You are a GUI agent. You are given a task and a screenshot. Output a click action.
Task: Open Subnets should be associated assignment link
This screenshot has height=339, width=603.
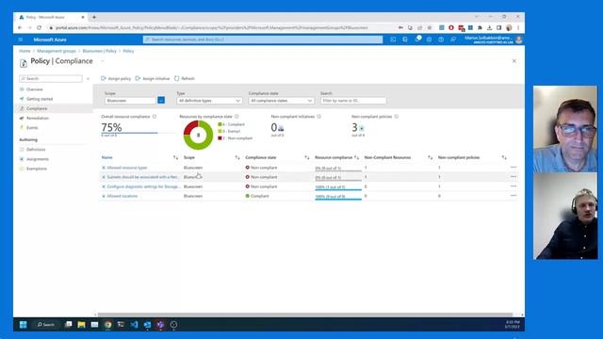[x=143, y=177]
